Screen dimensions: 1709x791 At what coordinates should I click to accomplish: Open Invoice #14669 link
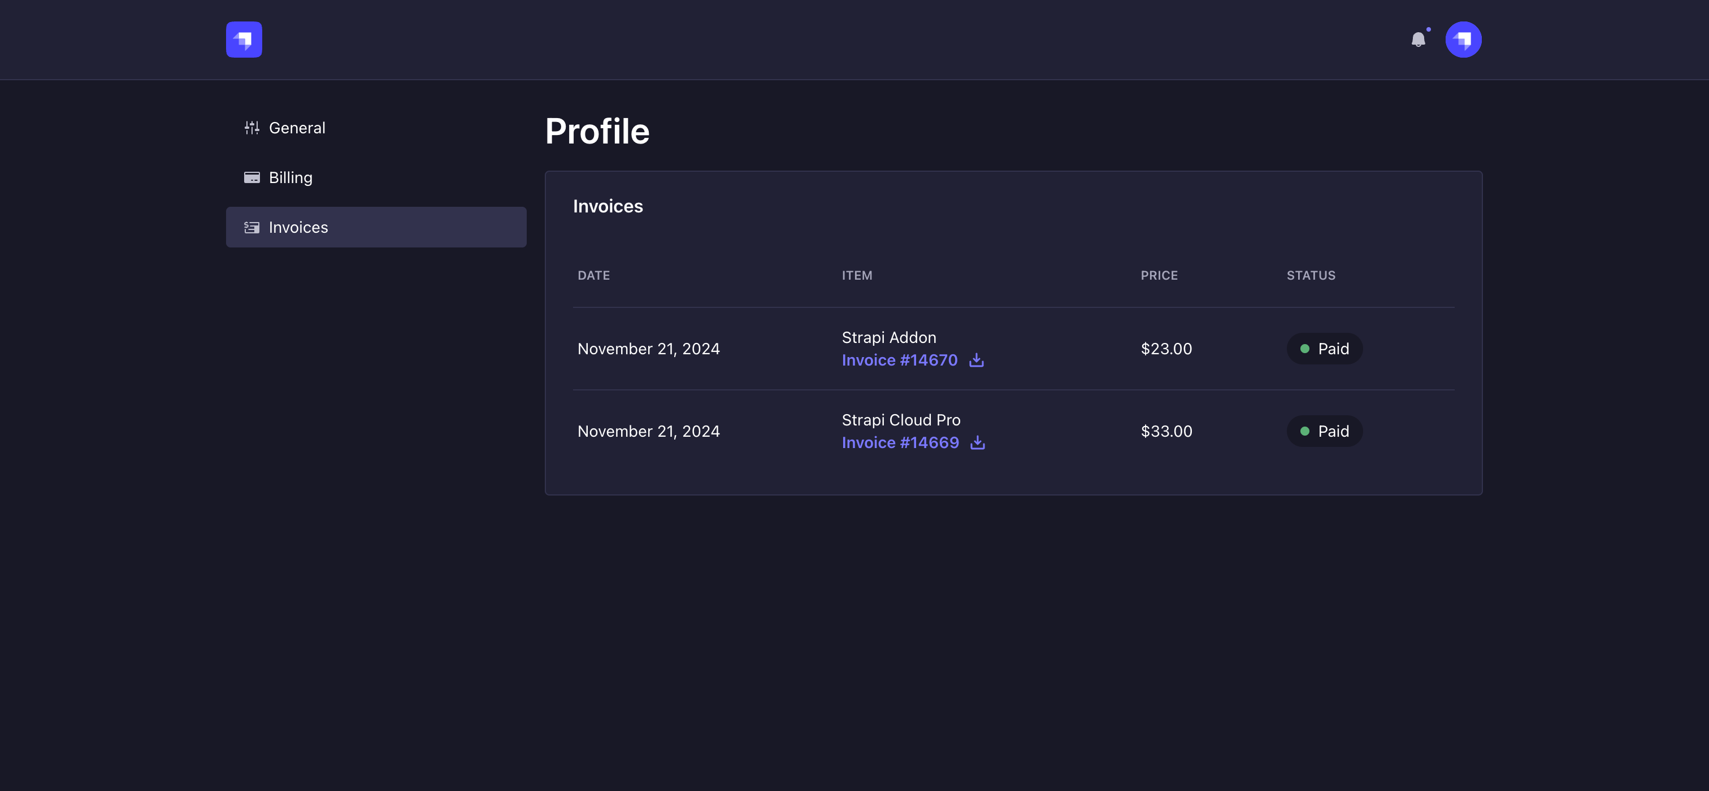[900, 442]
